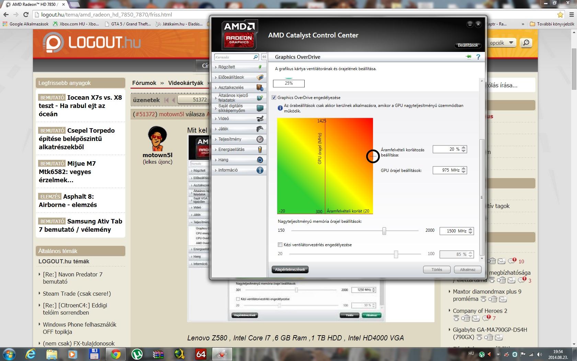Open Fórumok breadcrumb link
The height and width of the screenshot is (361, 577).
click(144, 83)
